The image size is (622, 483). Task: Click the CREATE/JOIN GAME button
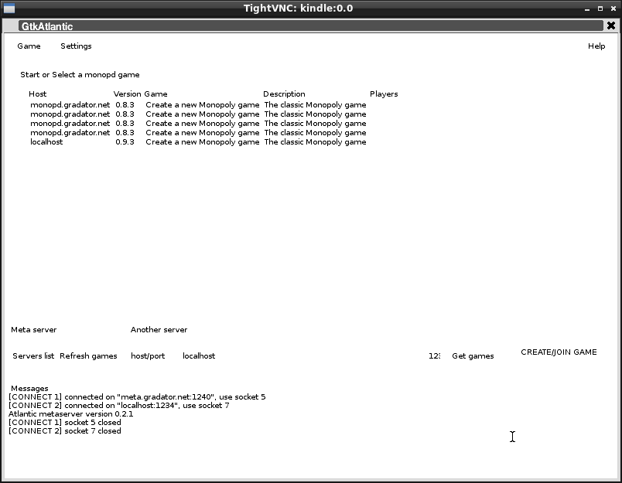(x=559, y=352)
